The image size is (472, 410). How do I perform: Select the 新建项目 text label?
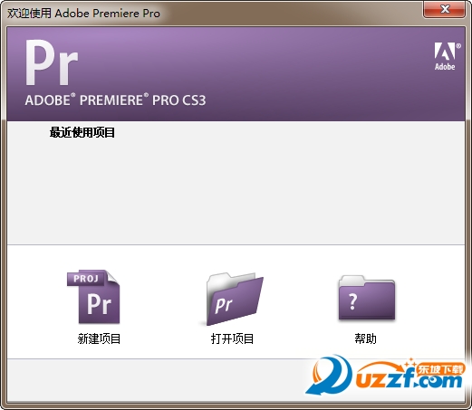[x=99, y=338]
